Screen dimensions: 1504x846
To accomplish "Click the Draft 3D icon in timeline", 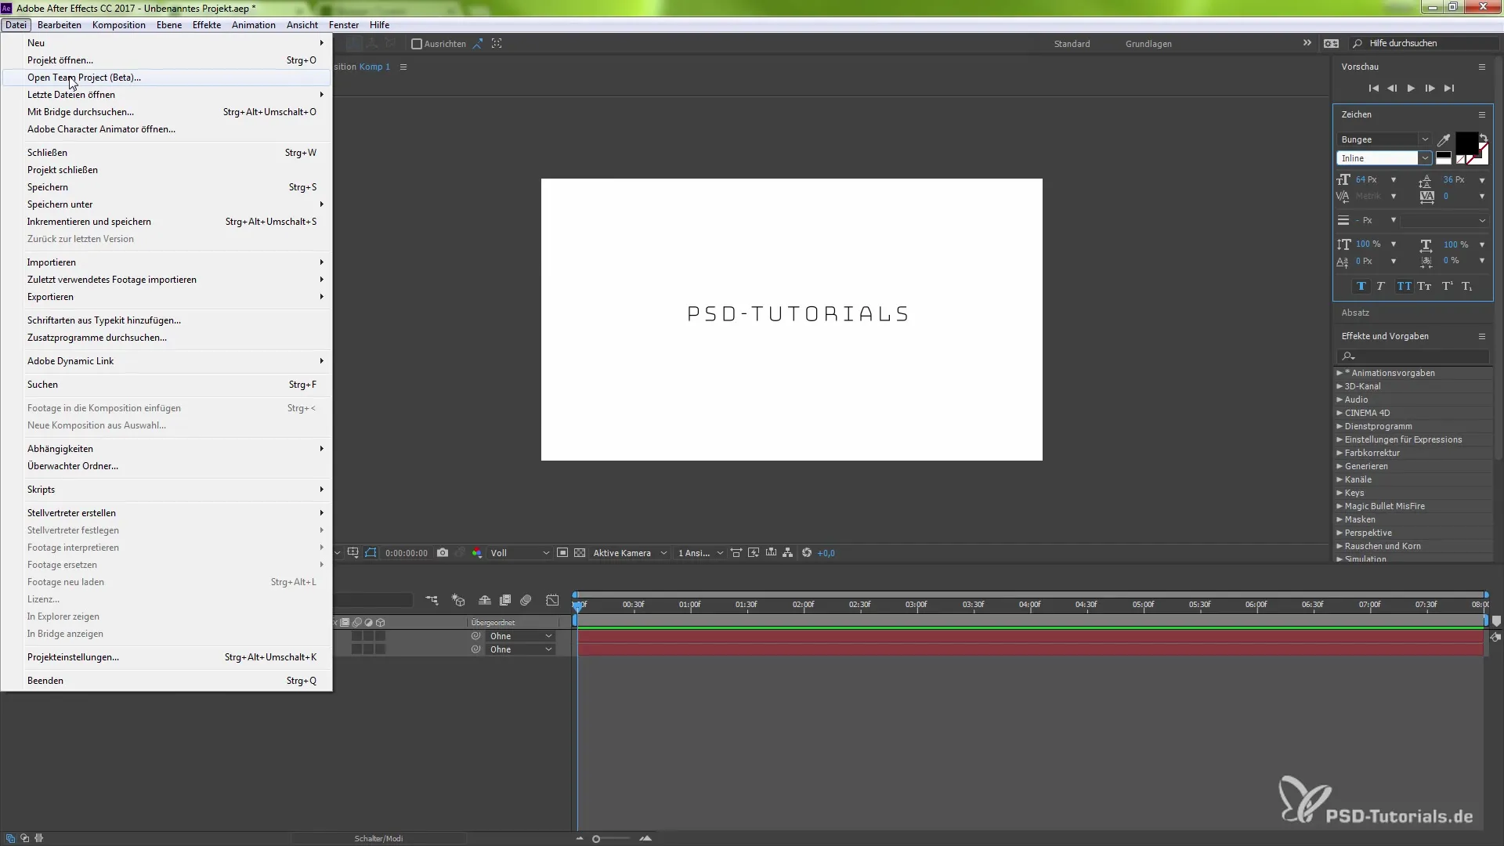I will coord(459,600).
